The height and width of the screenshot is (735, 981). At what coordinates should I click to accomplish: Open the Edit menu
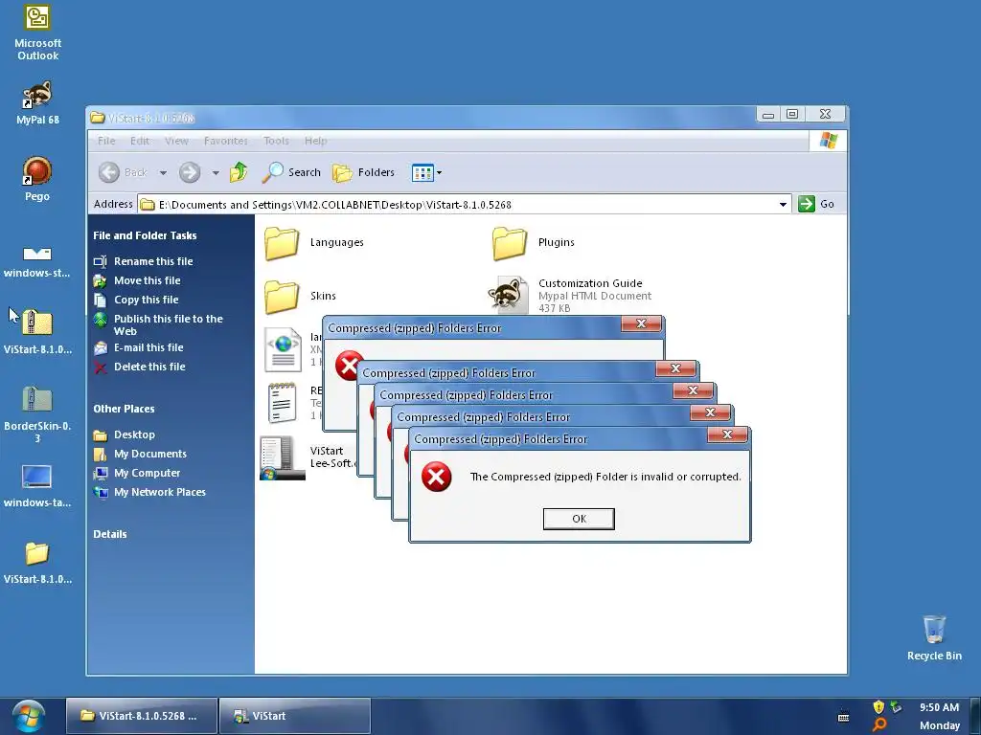tap(140, 141)
